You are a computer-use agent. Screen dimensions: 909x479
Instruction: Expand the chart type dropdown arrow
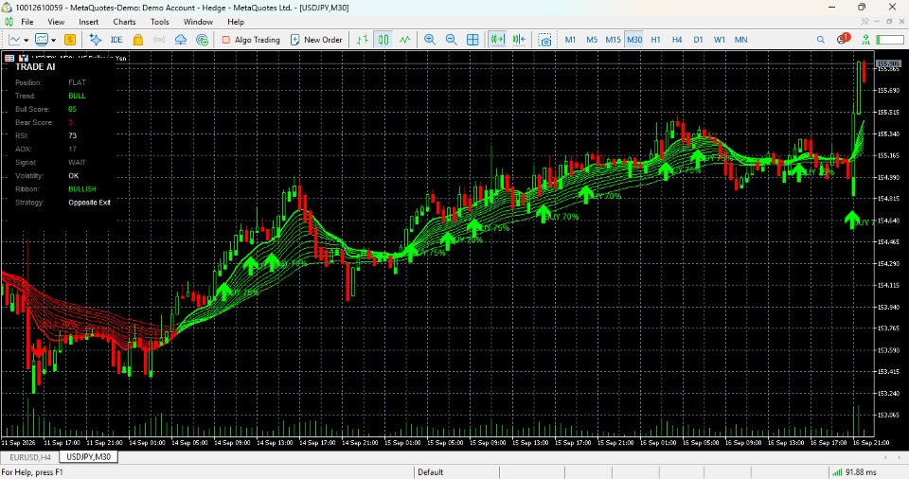pos(26,40)
